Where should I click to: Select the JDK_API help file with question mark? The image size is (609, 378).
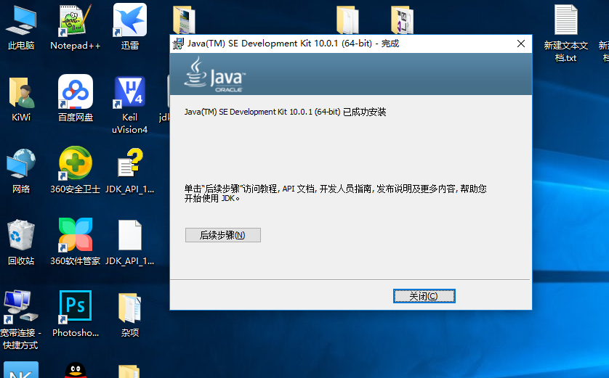(x=130, y=170)
